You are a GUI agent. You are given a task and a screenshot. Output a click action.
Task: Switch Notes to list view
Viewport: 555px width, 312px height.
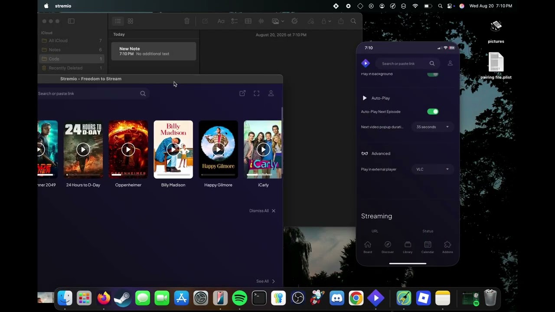(x=117, y=21)
